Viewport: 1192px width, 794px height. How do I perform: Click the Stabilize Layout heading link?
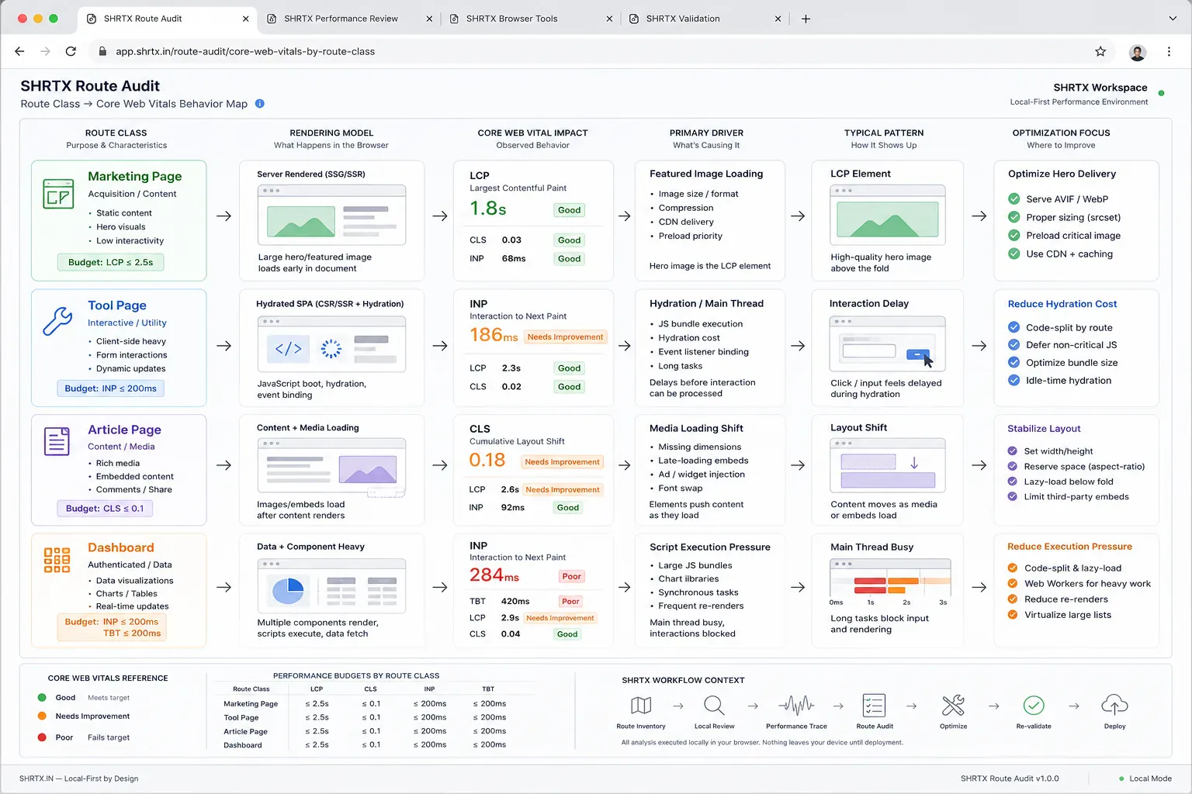pyautogui.click(x=1044, y=429)
